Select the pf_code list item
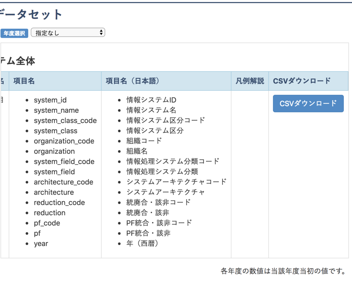This screenshot has height=286, width=352. coord(47,223)
